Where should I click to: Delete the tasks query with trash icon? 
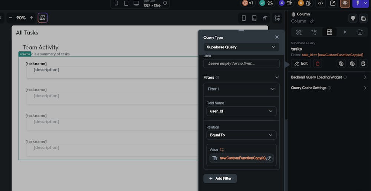318,64
